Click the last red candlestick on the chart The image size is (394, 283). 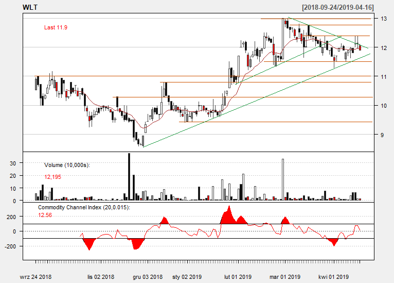(x=360, y=47)
